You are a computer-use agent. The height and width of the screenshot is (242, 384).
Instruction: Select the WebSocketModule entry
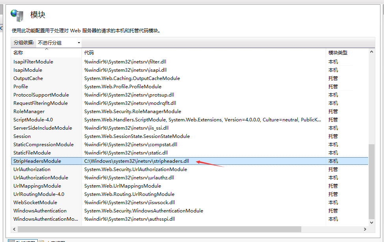pos(35,202)
